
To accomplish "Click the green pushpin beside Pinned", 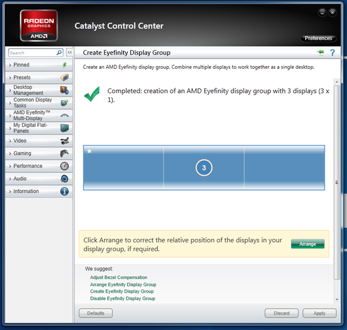I will [64, 65].
